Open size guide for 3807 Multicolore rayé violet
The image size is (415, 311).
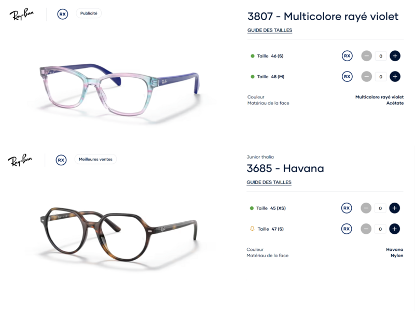point(270,31)
